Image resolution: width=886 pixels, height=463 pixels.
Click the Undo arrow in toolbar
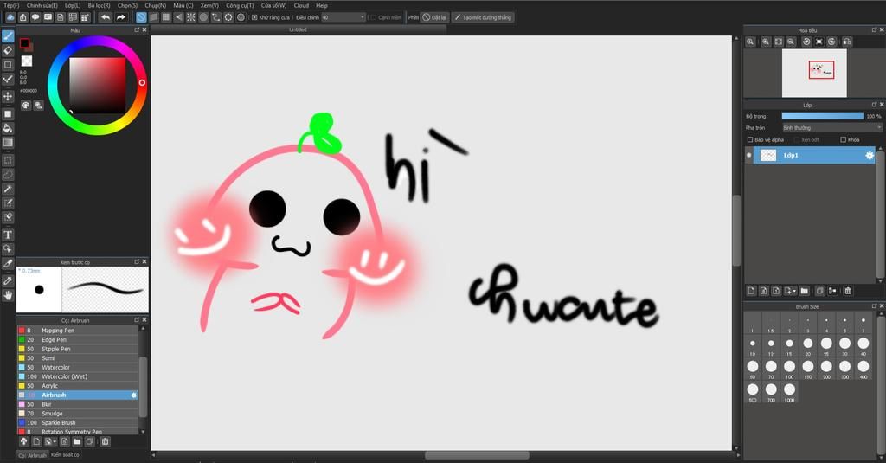coord(105,17)
